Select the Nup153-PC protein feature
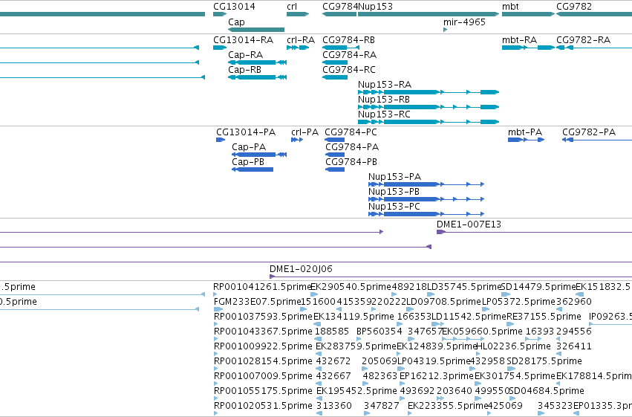 (426, 214)
